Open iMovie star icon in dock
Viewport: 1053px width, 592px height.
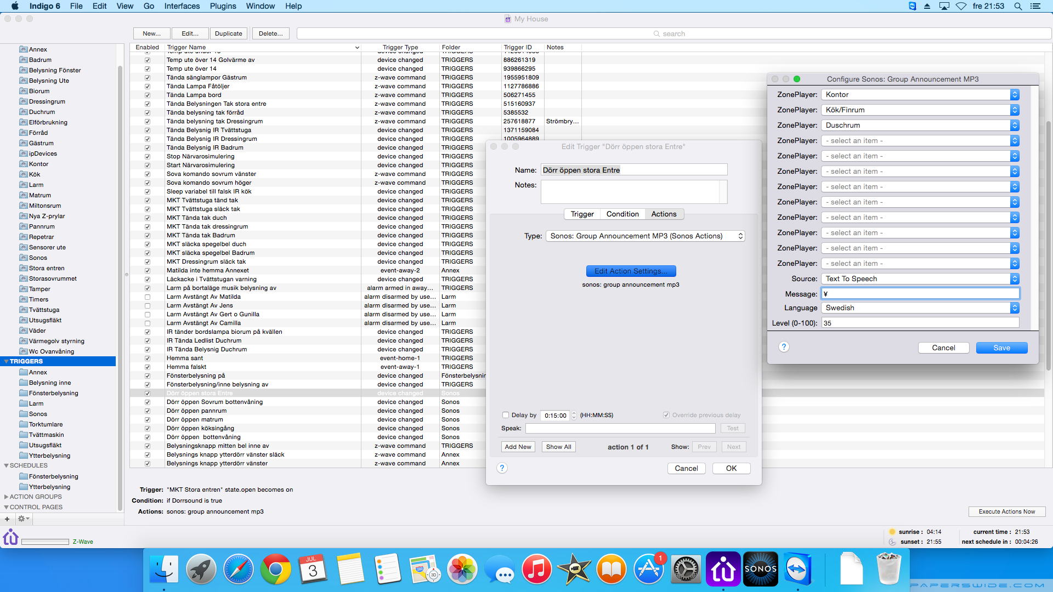pos(574,569)
